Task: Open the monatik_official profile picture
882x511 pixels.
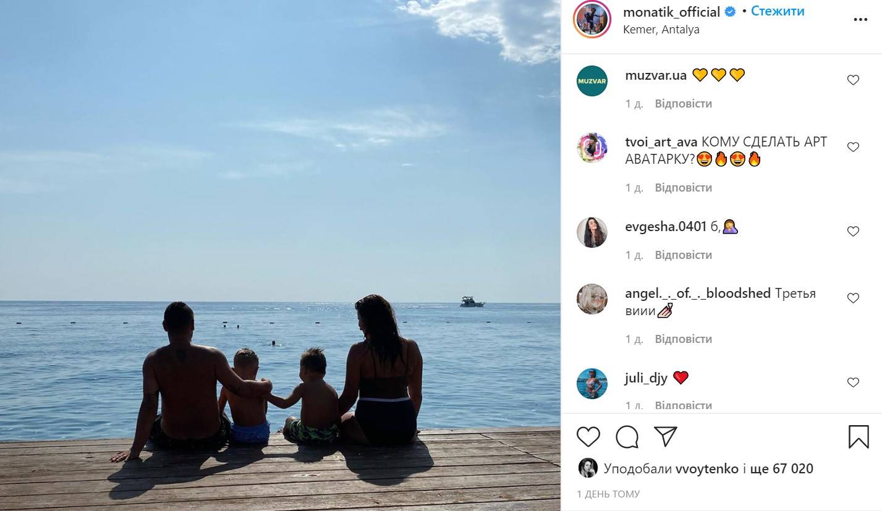Action: 592,19
